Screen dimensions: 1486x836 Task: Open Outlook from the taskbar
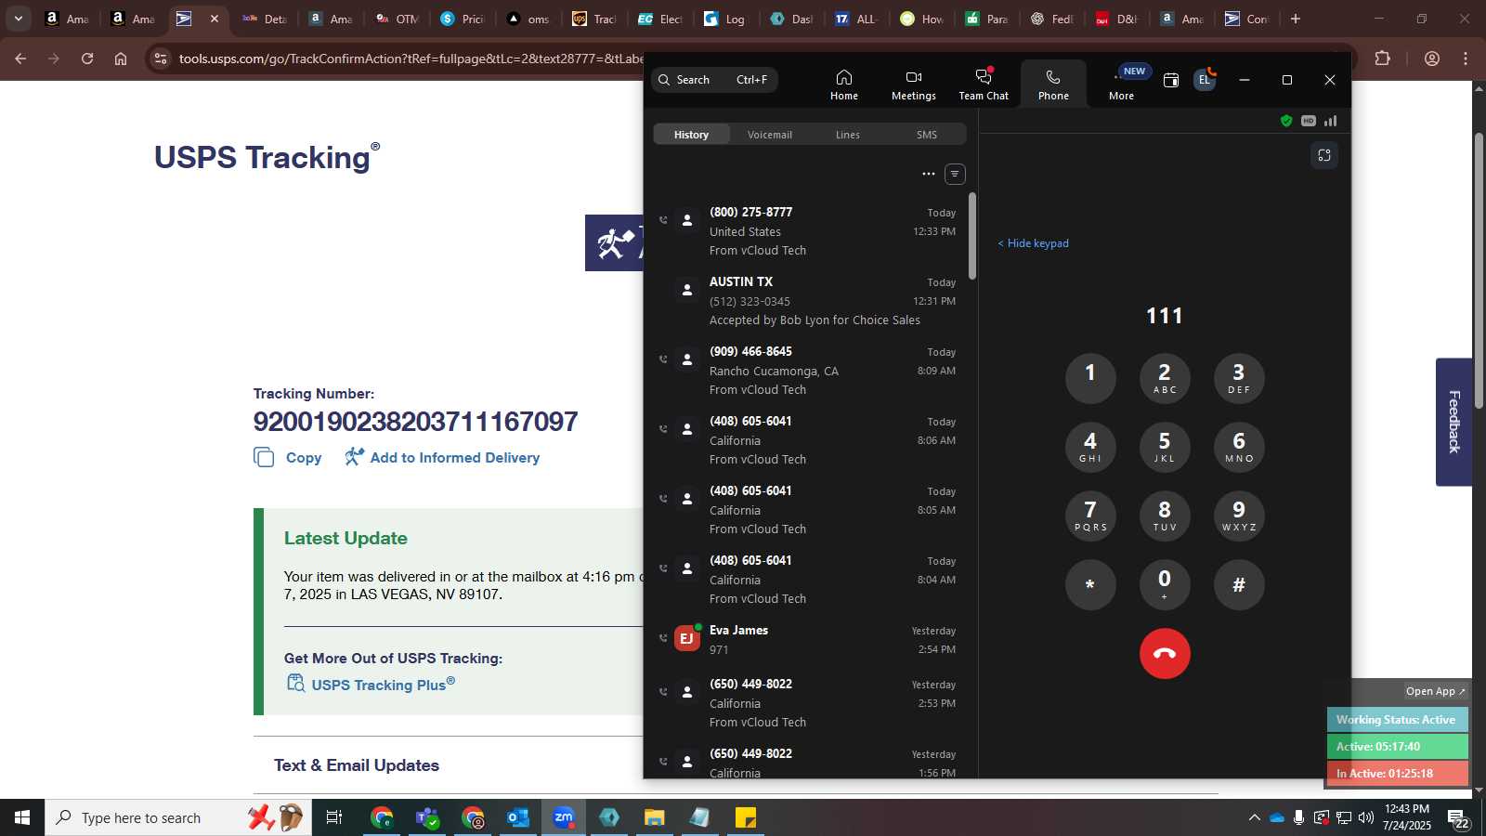(x=517, y=817)
